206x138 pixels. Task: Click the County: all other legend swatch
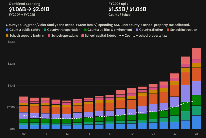(137, 30)
